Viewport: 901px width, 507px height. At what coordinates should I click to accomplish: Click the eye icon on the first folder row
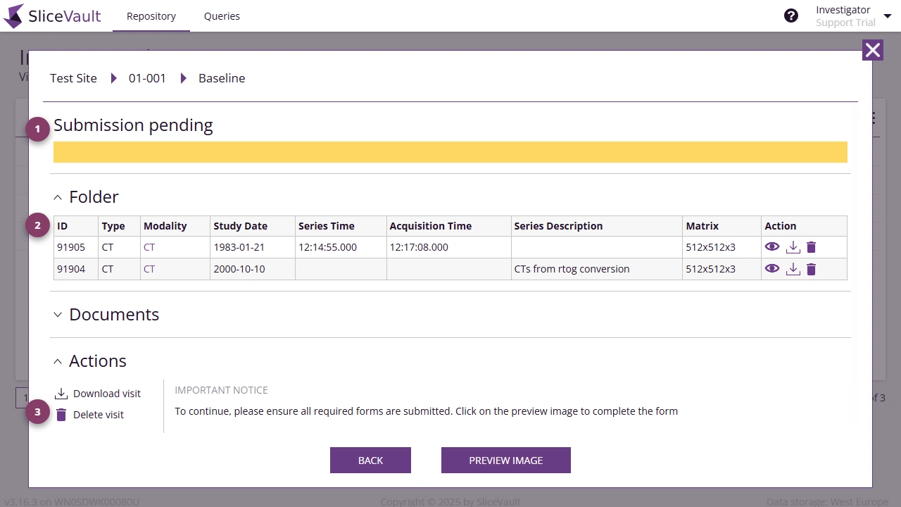(772, 246)
